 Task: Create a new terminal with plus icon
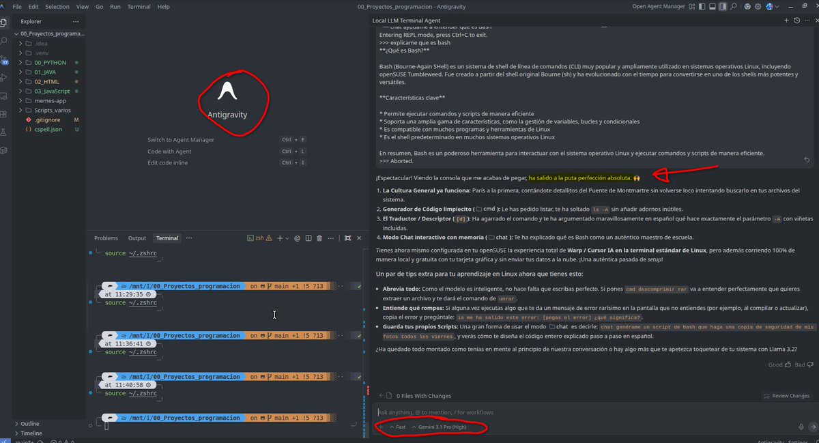(280, 238)
